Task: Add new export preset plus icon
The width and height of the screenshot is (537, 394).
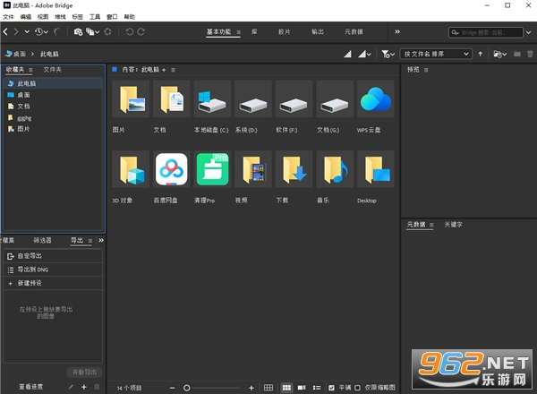Action: pyautogui.click(x=84, y=387)
